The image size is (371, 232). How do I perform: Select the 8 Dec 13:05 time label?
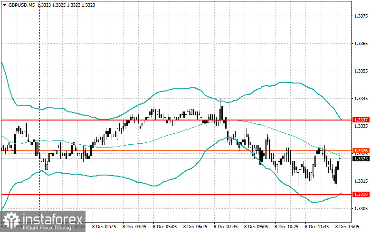click(x=347, y=227)
